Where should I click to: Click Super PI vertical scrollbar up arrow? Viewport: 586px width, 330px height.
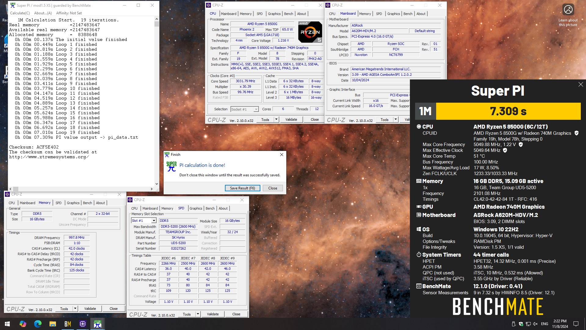pos(157,19)
